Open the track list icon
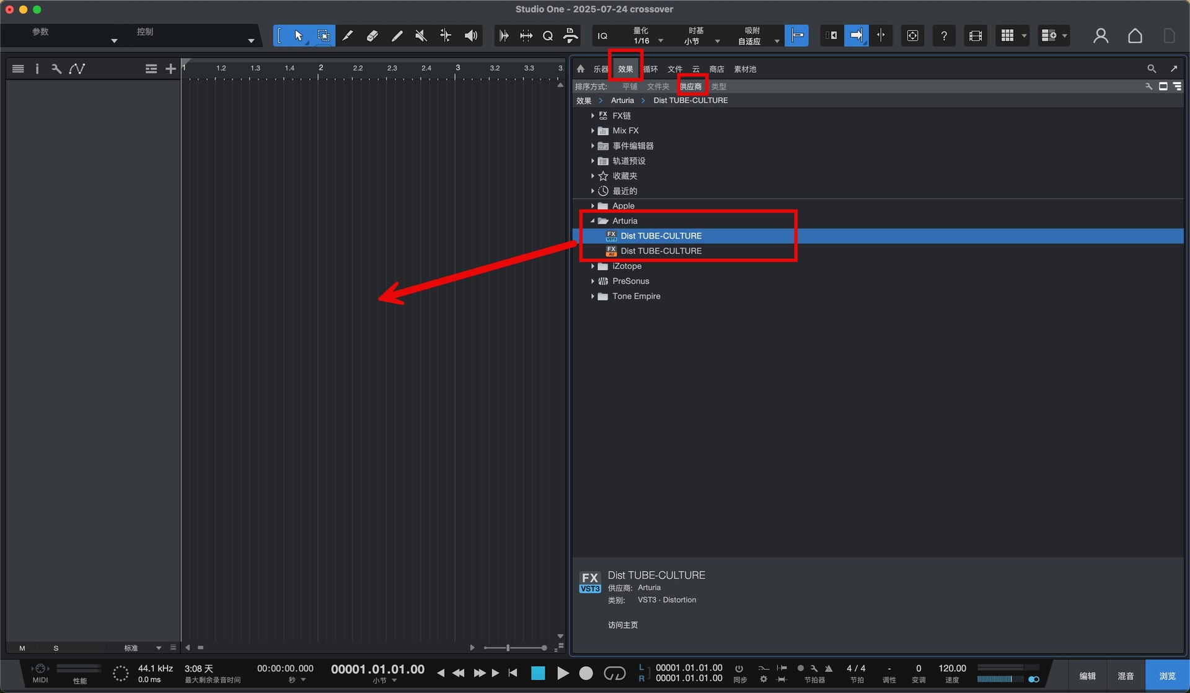The width and height of the screenshot is (1190, 693). [18, 69]
